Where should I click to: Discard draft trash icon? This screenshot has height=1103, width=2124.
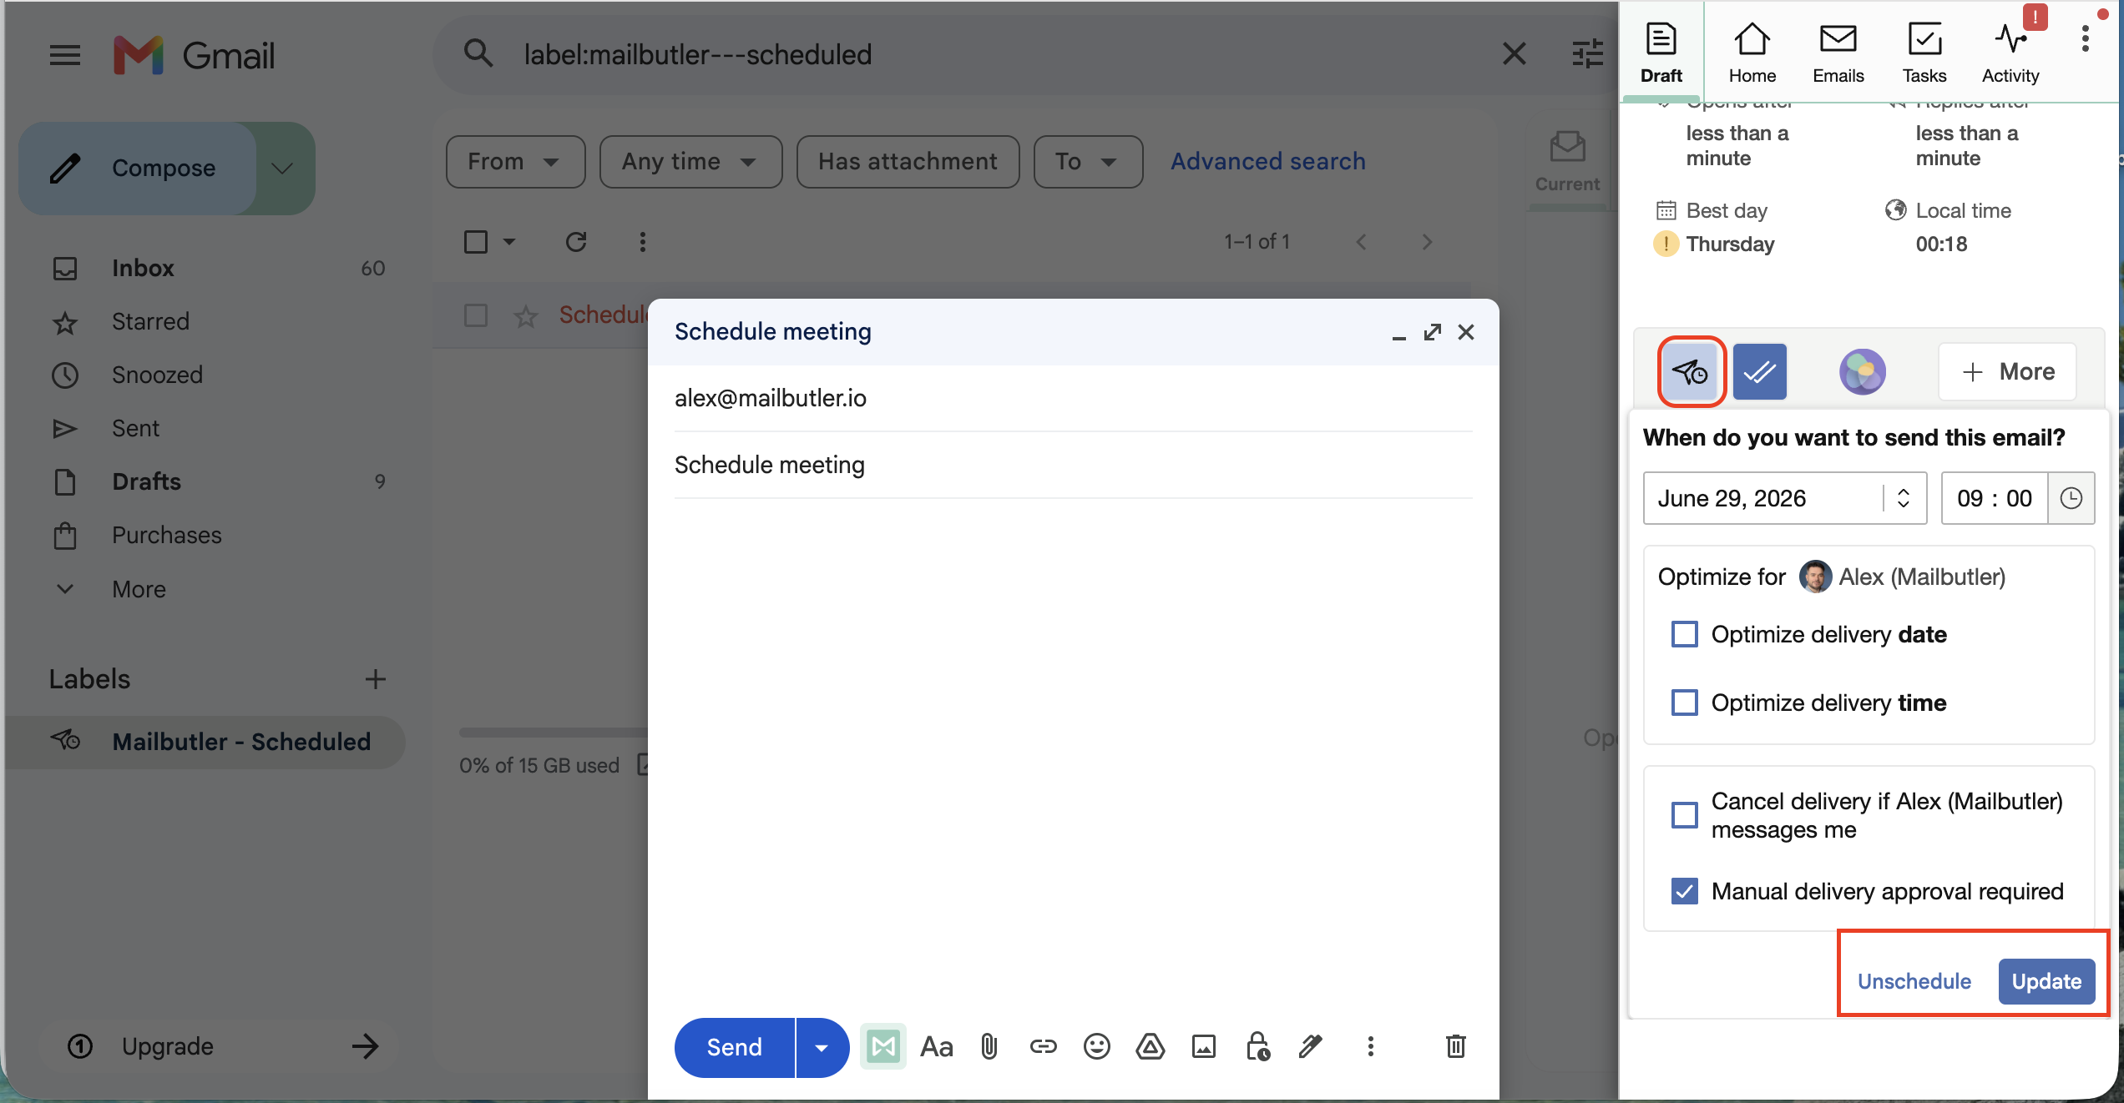[1455, 1046]
